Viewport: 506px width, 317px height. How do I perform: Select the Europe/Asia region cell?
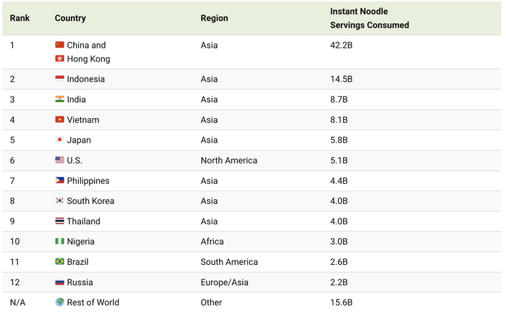tap(223, 282)
